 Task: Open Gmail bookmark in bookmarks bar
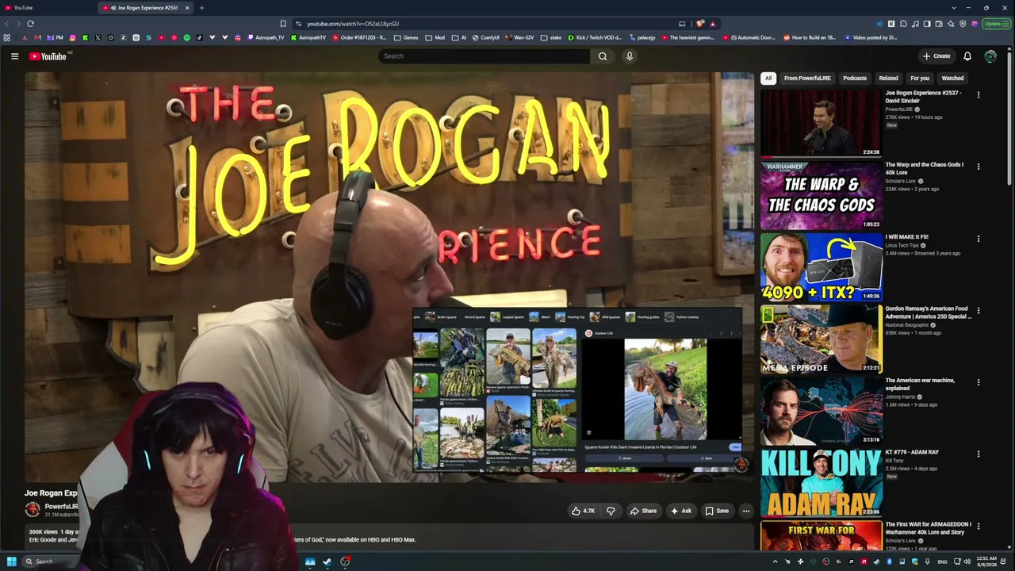(x=37, y=37)
